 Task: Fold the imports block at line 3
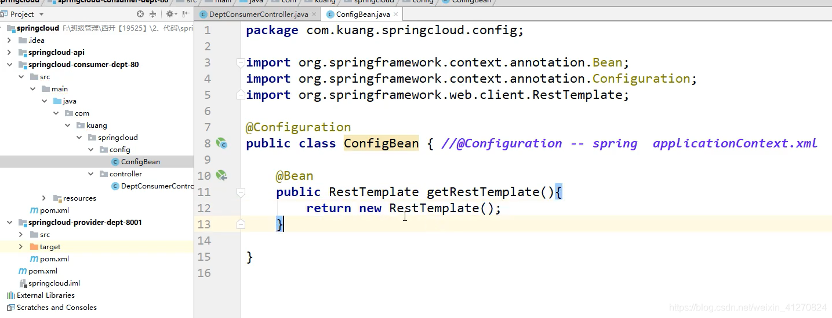(241, 62)
